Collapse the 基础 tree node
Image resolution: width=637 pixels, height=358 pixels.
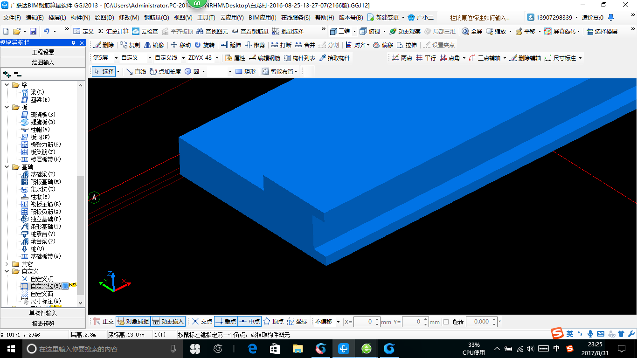pos(7,167)
